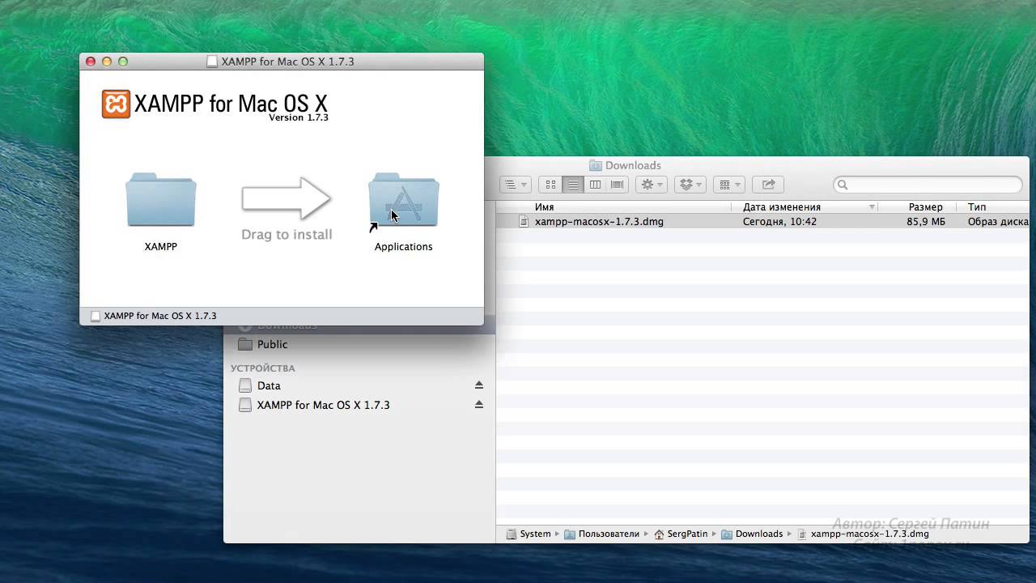Switch Finder to Cover Flow view
1036x583 pixels.
coord(618,185)
